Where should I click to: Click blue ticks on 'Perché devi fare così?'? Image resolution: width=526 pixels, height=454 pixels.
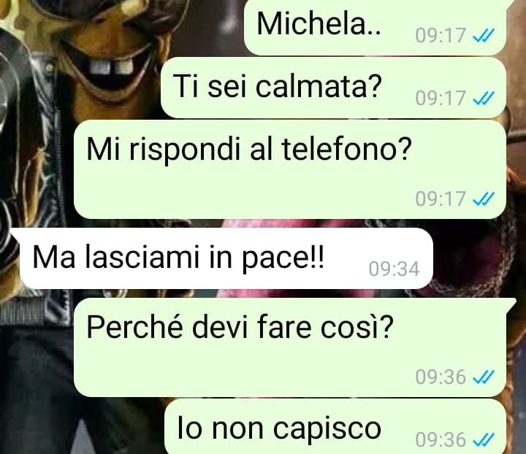point(484,377)
